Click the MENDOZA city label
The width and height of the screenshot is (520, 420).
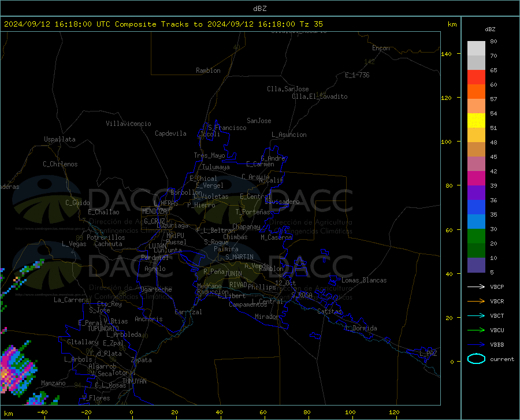[154, 211]
